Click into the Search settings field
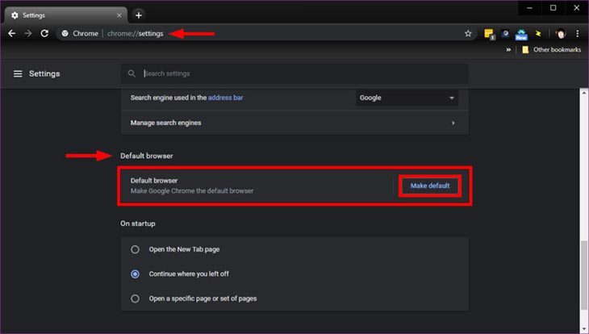 [299, 73]
